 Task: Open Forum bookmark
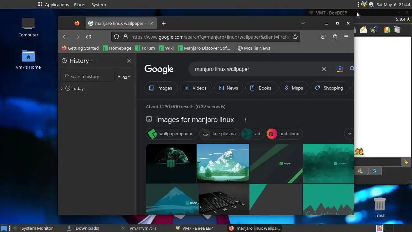(145, 48)
